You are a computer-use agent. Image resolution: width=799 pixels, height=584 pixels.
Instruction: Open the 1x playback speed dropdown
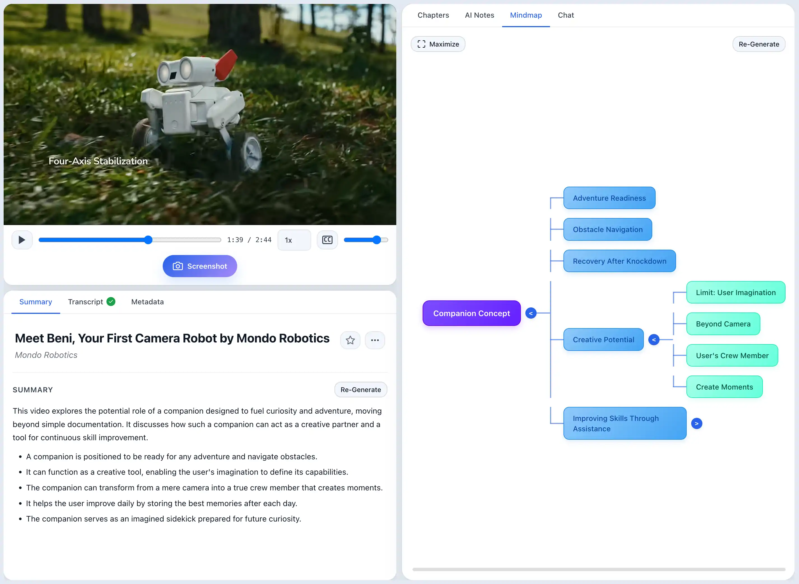click(x=294, y=240)
